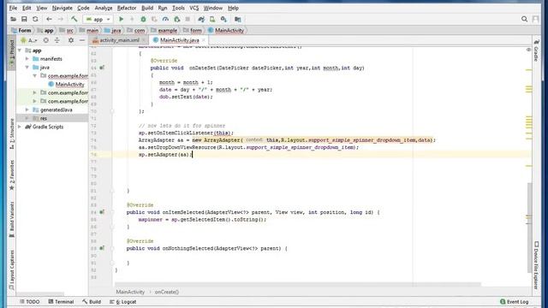Toggle the 1: Project tool window

[11, 53]
